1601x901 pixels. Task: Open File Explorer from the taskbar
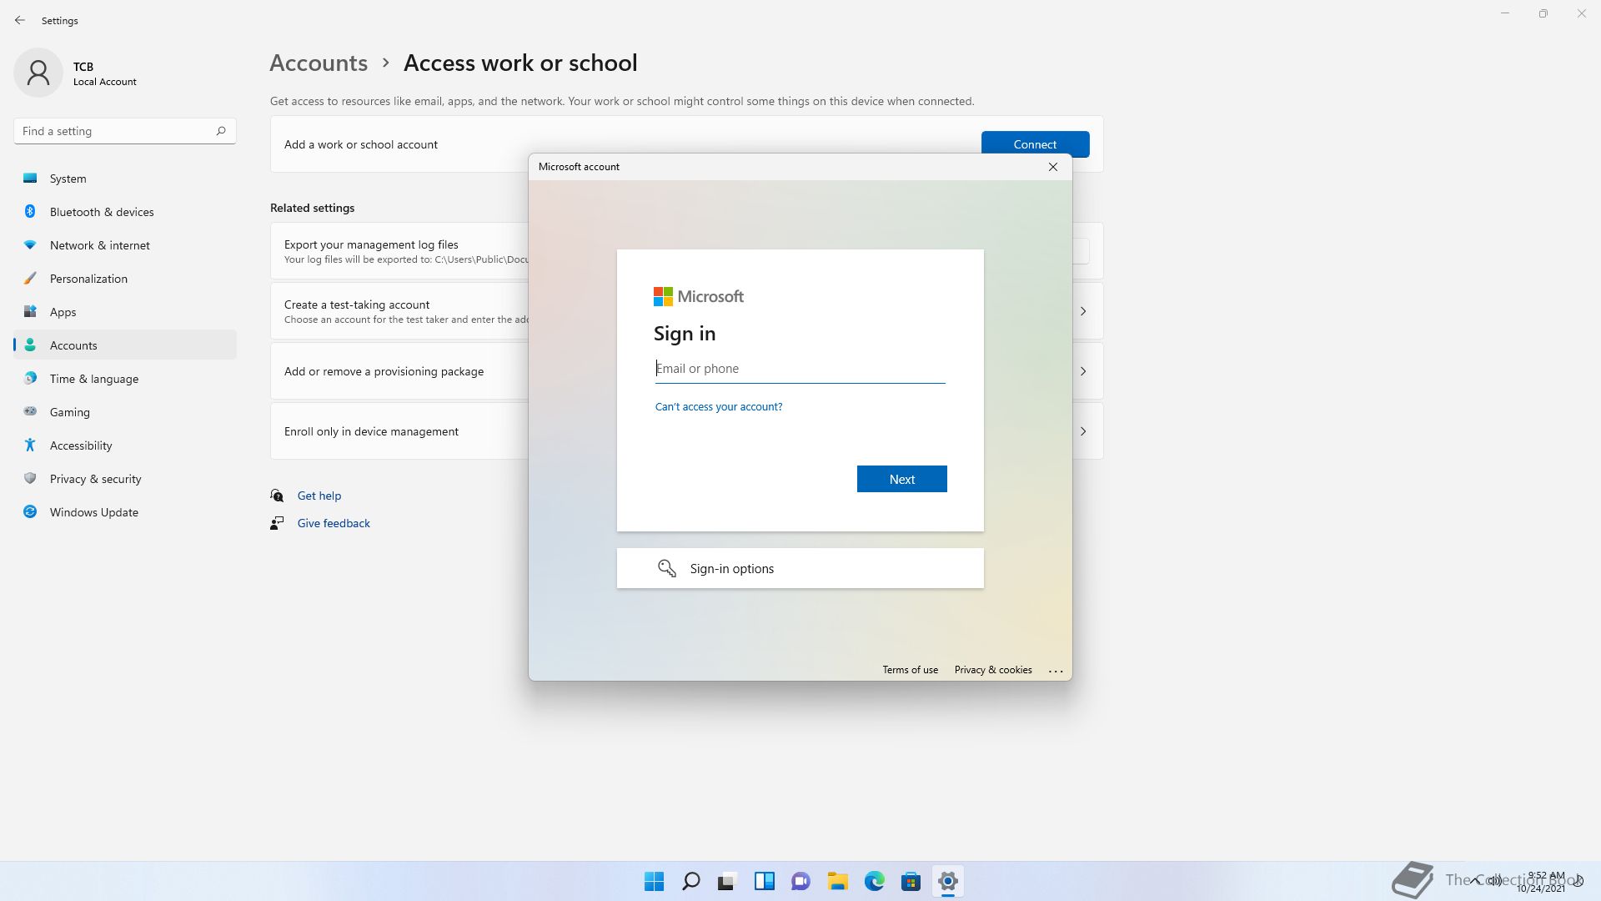838,881
